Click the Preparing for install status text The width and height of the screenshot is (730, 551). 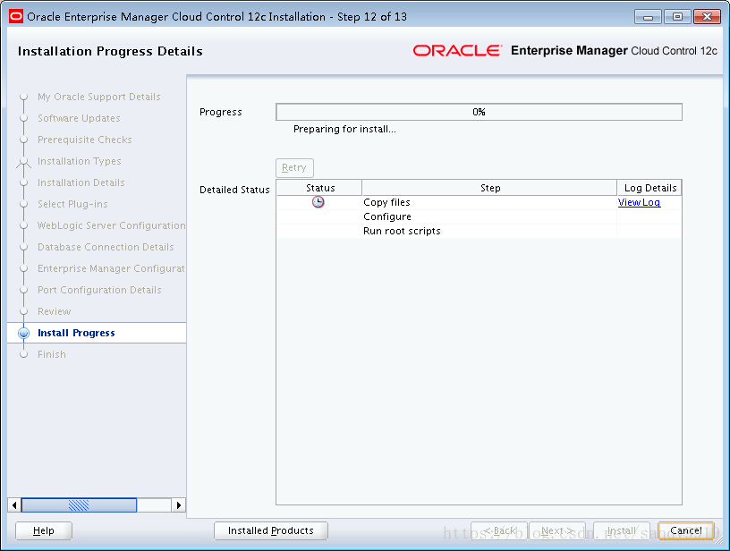[344, 129]
